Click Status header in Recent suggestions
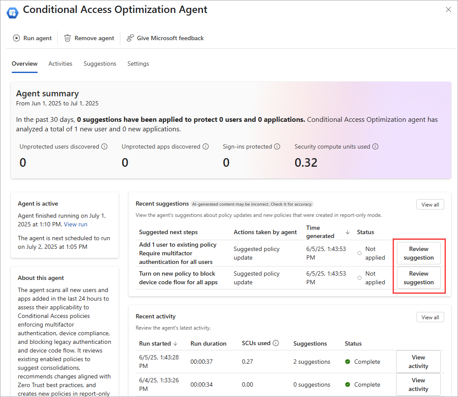This screenshot has height=397, width=458. pos(365,232)
